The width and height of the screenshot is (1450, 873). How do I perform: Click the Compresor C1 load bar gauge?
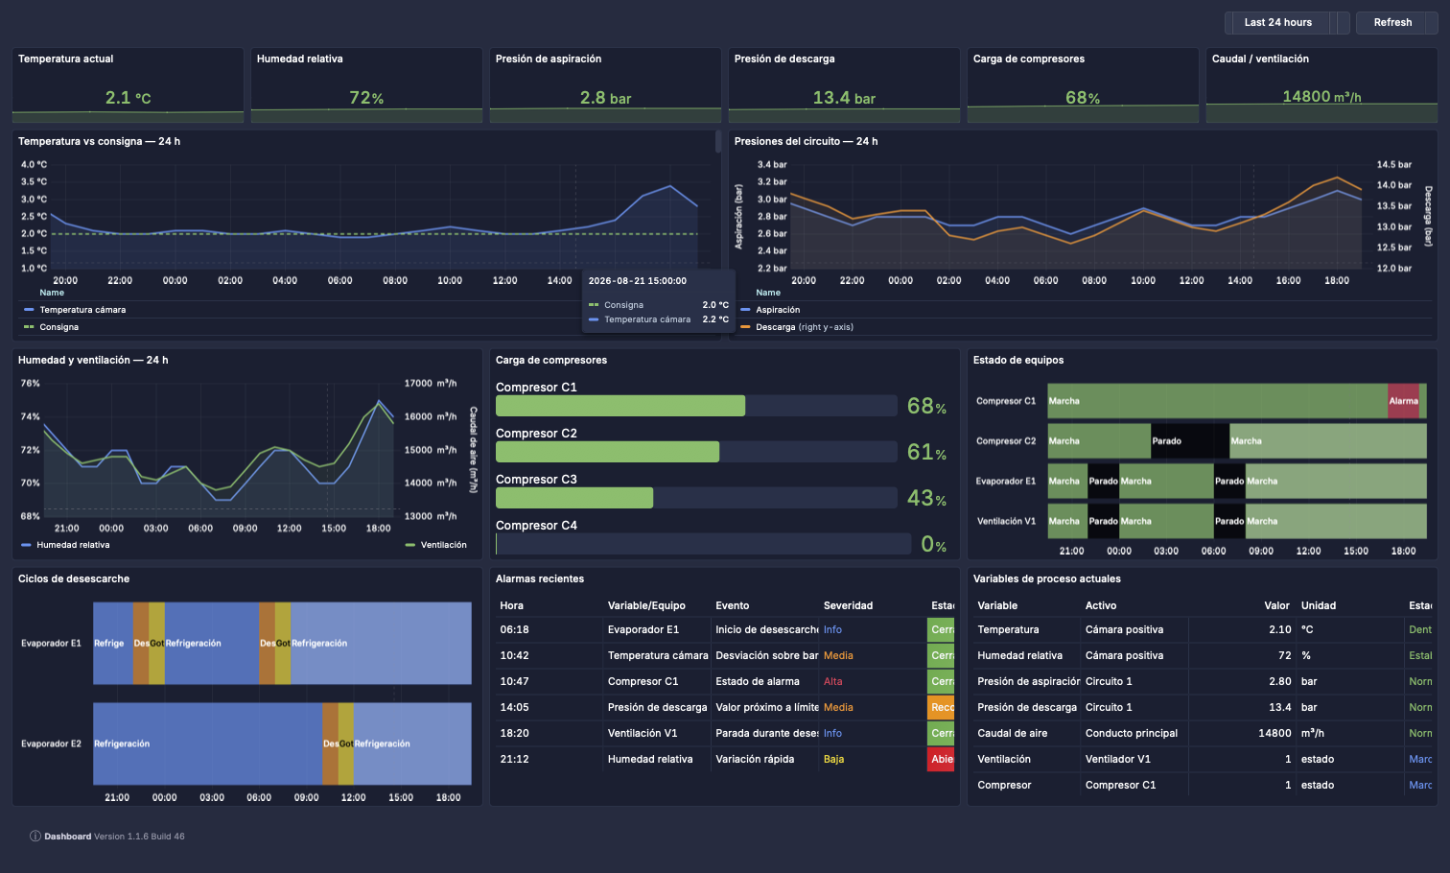[x=696, y=406]
